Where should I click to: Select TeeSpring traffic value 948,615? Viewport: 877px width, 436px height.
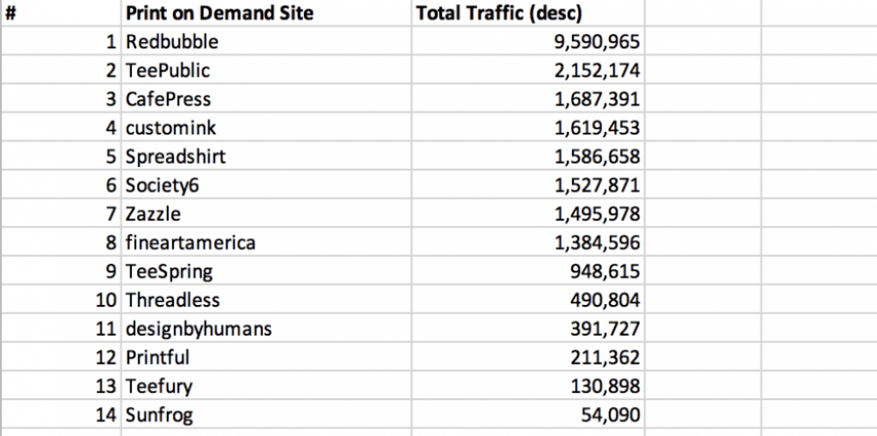click(x=528, y=271)
